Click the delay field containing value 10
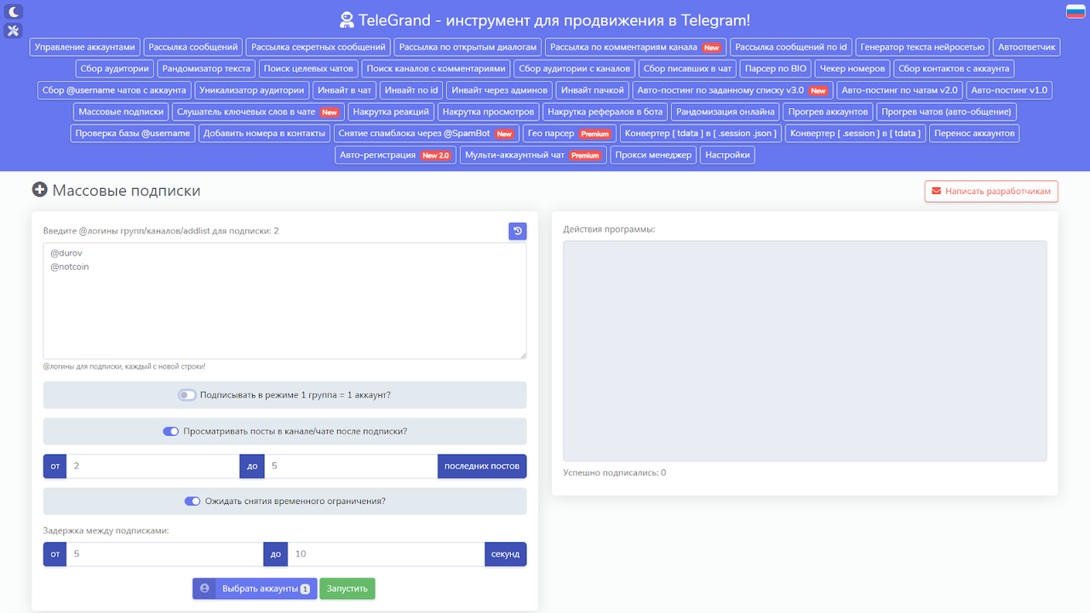1090x613 pixels. tap(386, 553)
